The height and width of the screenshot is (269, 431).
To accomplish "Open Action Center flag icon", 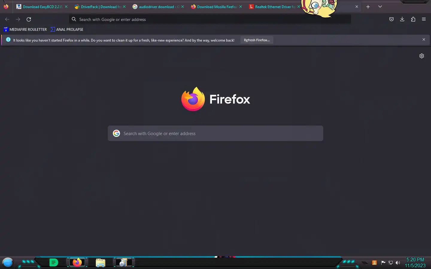I will tap(383, 263).
